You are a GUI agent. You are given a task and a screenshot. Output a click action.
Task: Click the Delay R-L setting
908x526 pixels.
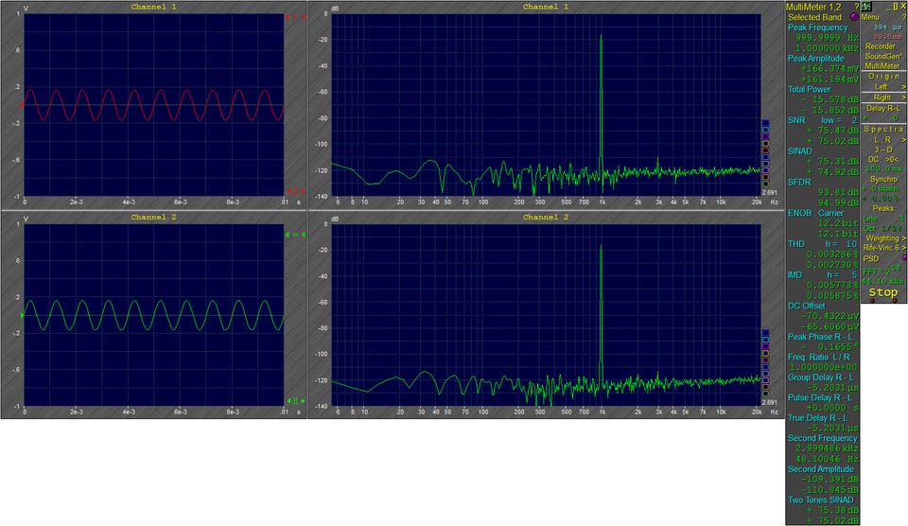[x=883, y=108]
